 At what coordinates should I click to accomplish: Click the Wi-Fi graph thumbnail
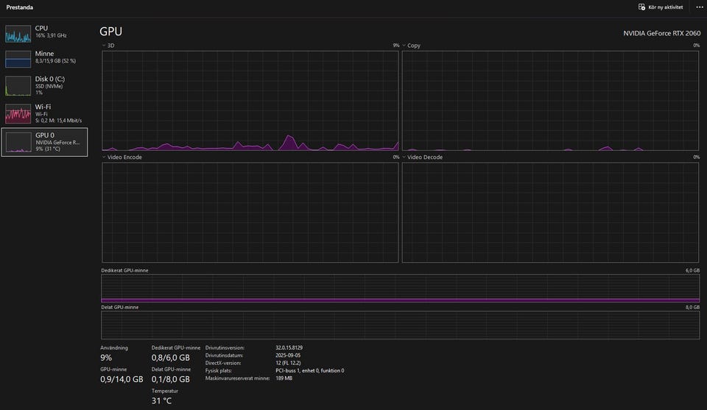tap(18, 113)
